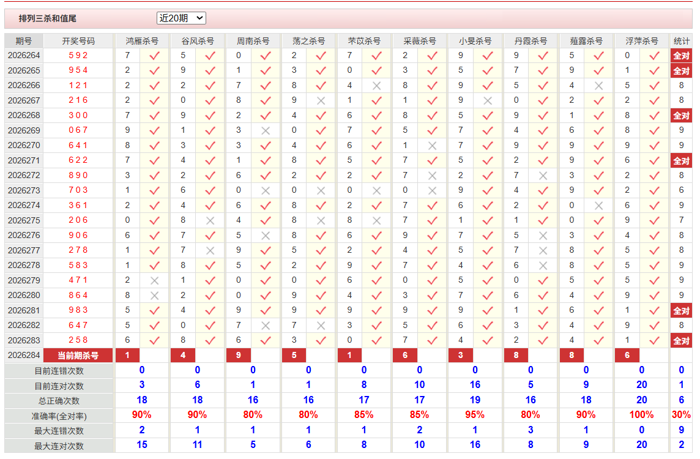Click the red current kill number under 荡之杀号
700x459 pixels.
pos(294,356)
